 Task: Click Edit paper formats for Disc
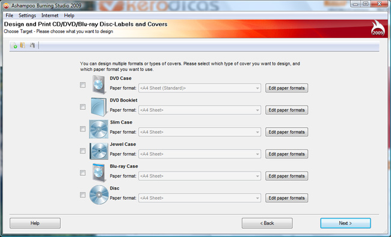pyautogui.click(x=286, y=198)
